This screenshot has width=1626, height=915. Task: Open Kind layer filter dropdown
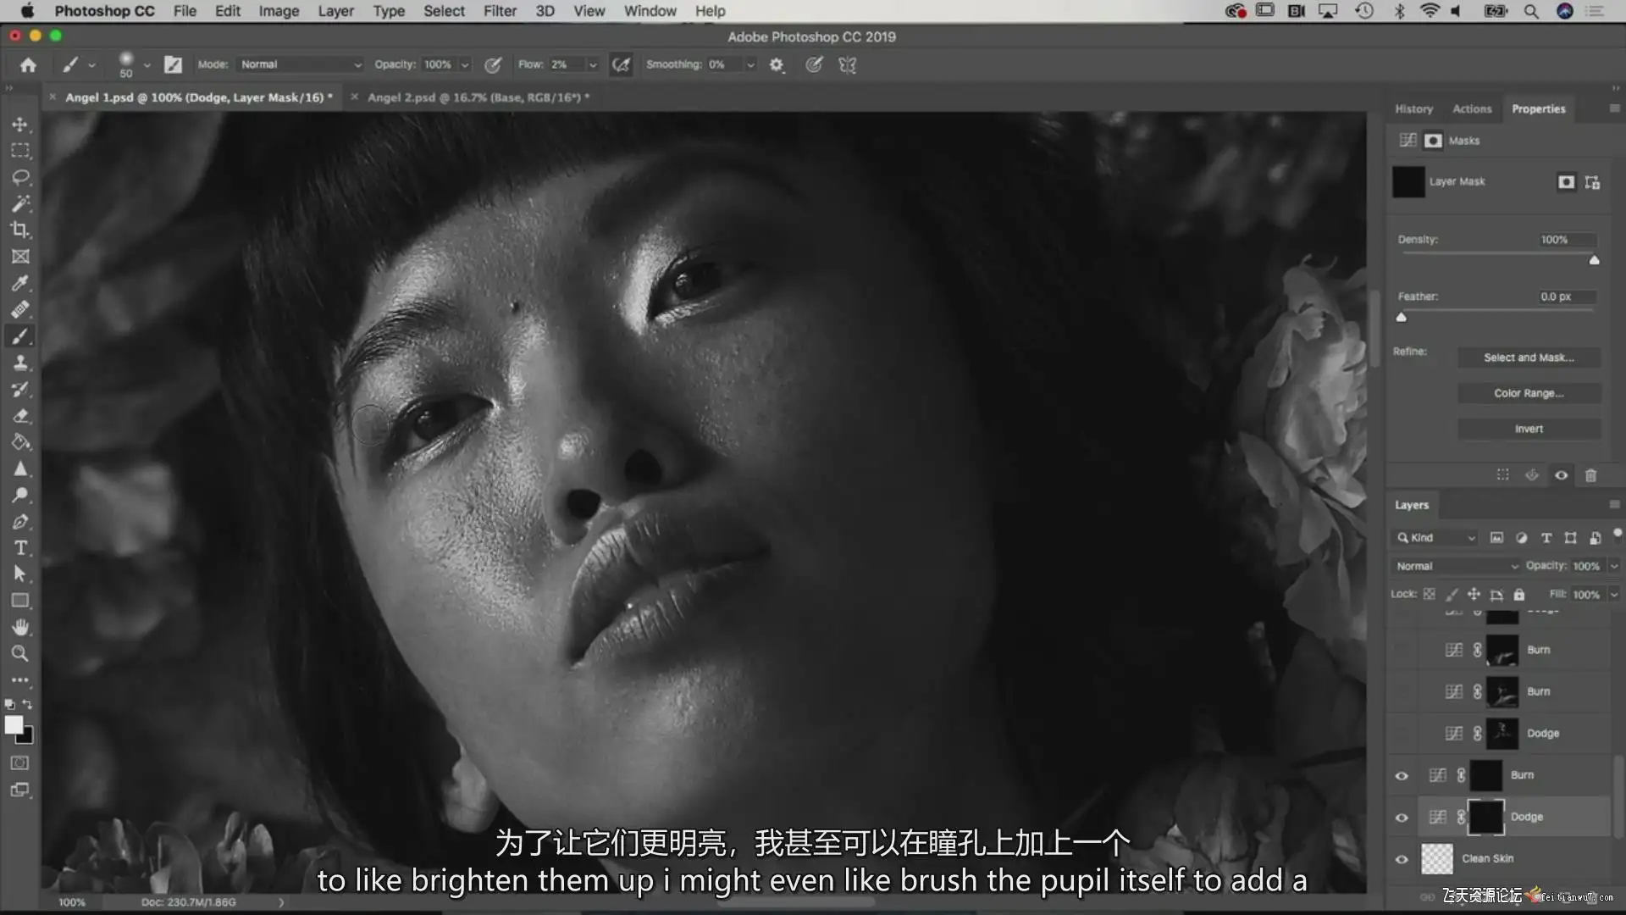(1435, 538)
